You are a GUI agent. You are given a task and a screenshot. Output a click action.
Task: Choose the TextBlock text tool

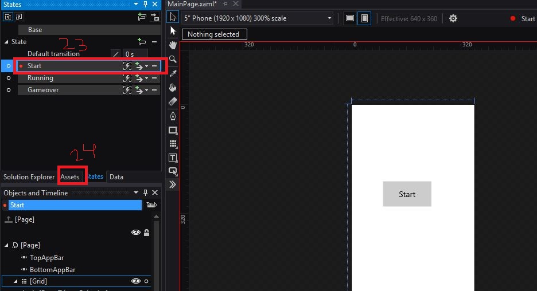[x=173, y=158]
